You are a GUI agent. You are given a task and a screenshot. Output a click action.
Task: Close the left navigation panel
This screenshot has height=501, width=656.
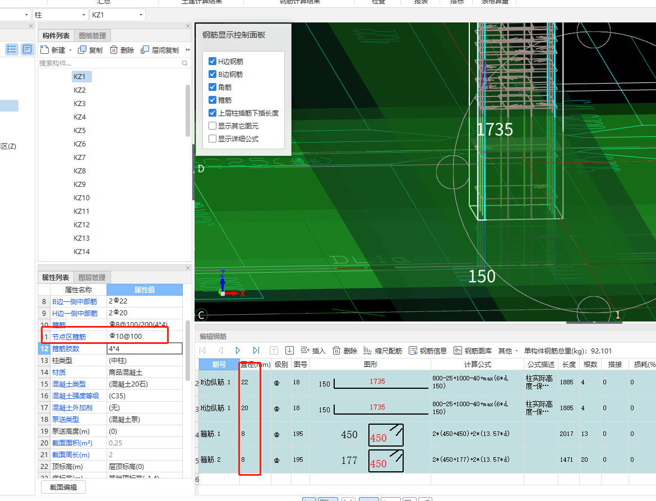30,26
